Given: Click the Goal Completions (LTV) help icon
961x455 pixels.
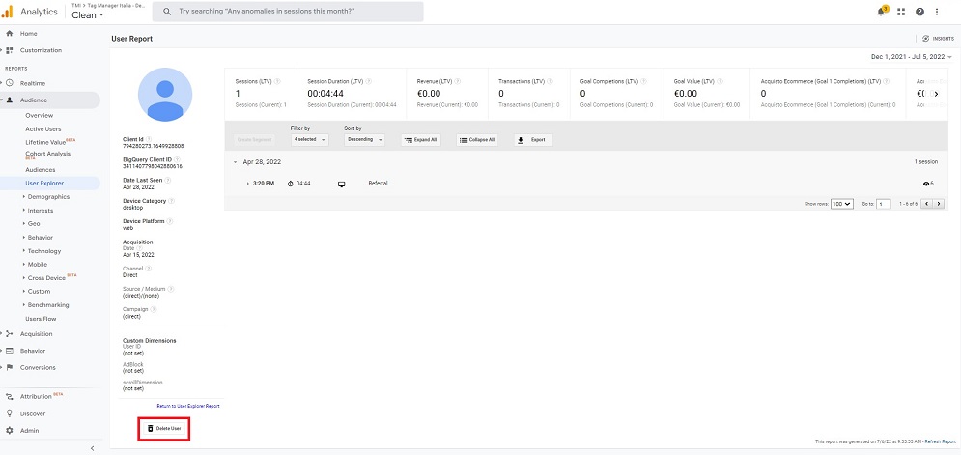Looking at the screenshot, I should point(643,81).
